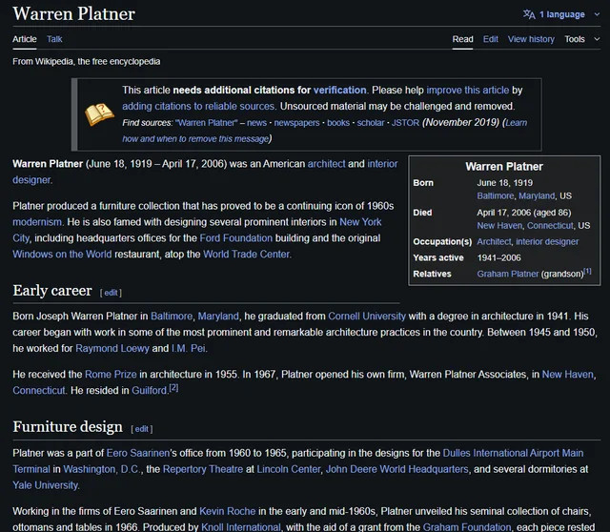
Task: Open the Repertory Theatre link
Action: click(x=203, y=469)
